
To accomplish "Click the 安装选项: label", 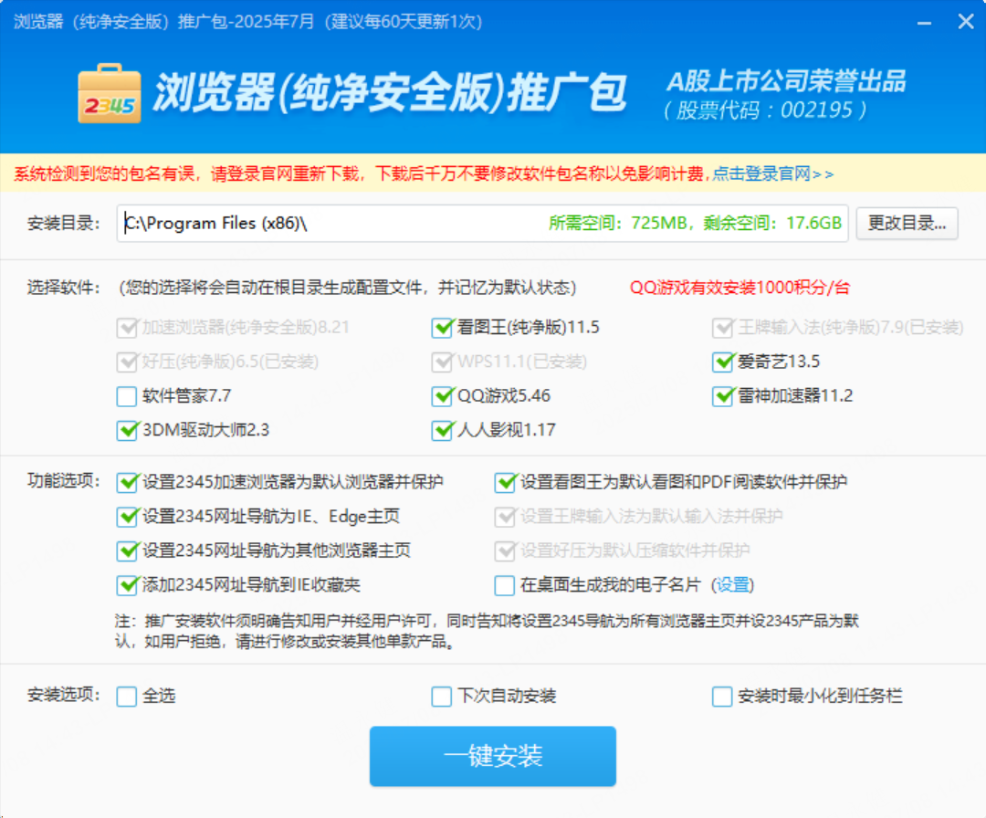I will point(64,695).
